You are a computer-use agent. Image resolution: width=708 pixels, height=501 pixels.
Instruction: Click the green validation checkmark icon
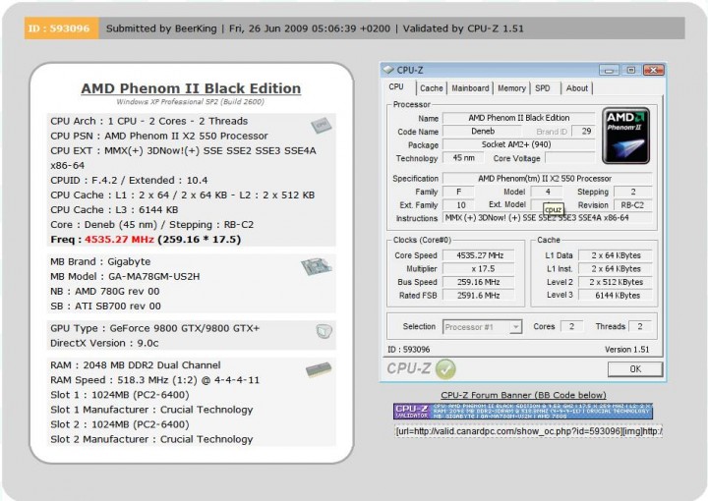point(445,369)
